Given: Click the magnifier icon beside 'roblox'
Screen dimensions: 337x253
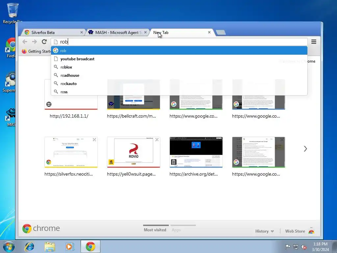Looking at the screenshot, I should [56, 67].
